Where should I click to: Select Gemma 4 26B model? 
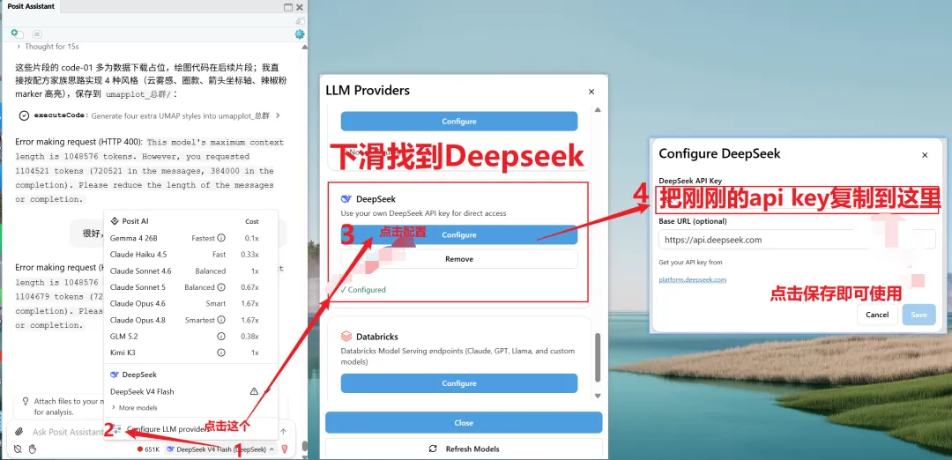[x=190, y=238]
